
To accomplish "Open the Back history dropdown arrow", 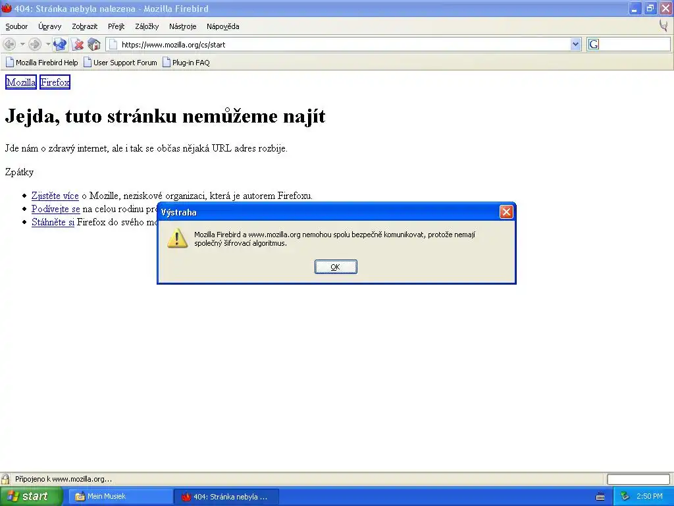I will [22, 44].
